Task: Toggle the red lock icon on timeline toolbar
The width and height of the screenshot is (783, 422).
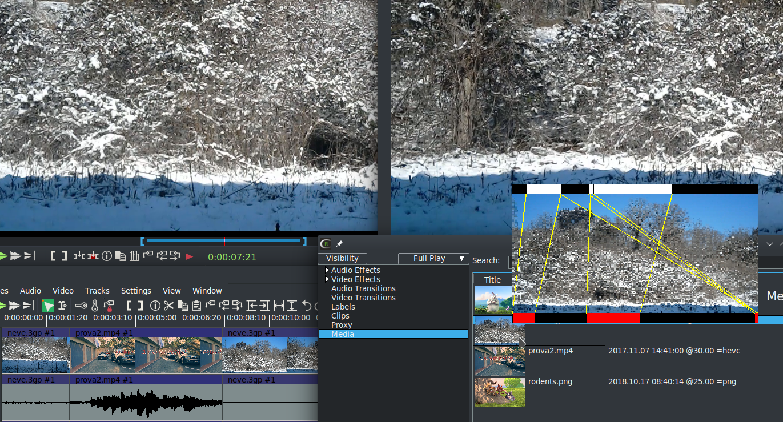Action: coord(110,306)
